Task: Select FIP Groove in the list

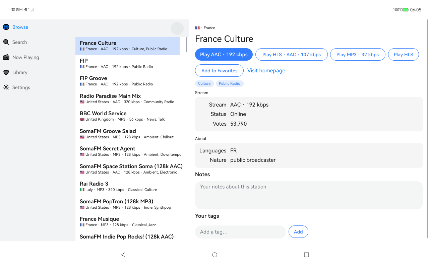Action: tap(128, 81)
